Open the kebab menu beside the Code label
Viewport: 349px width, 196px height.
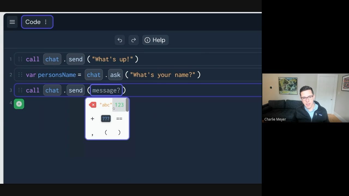46,22
